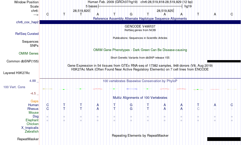
Task: Click the lighter C base in the Rhesus row
Action: (x=198, y=109)
